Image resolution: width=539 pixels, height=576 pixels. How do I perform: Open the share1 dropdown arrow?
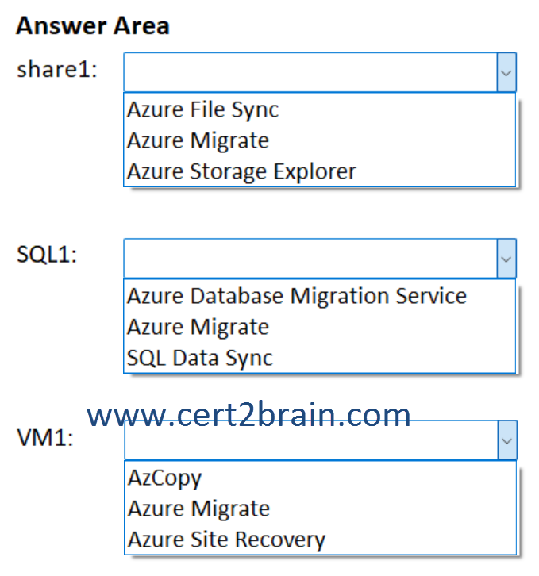(506, 72)
